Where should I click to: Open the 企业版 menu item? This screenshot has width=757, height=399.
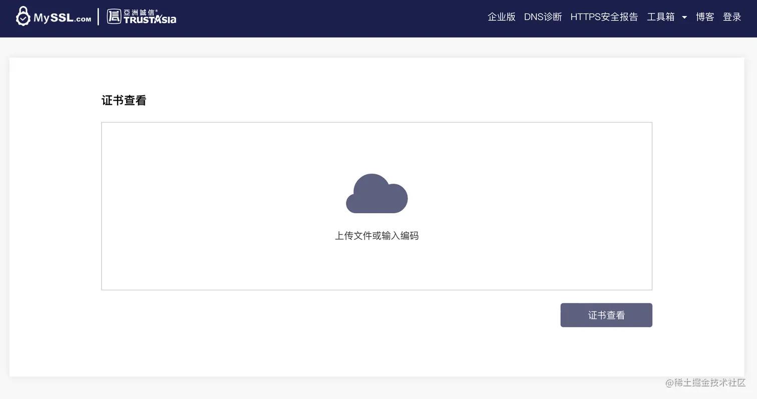point(501,17)
